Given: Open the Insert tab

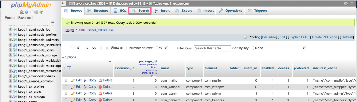Looking at the screenshot, I should [x=162, y=11].
